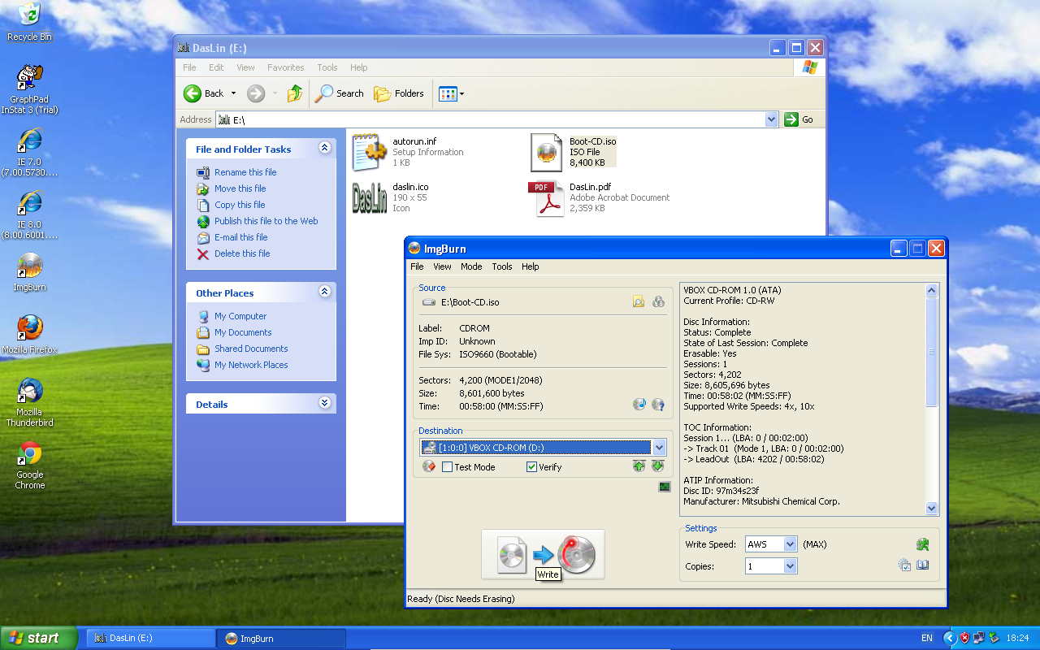Open the Edit menu in DasLin window
1040x650 pixels.
[216, 67]
